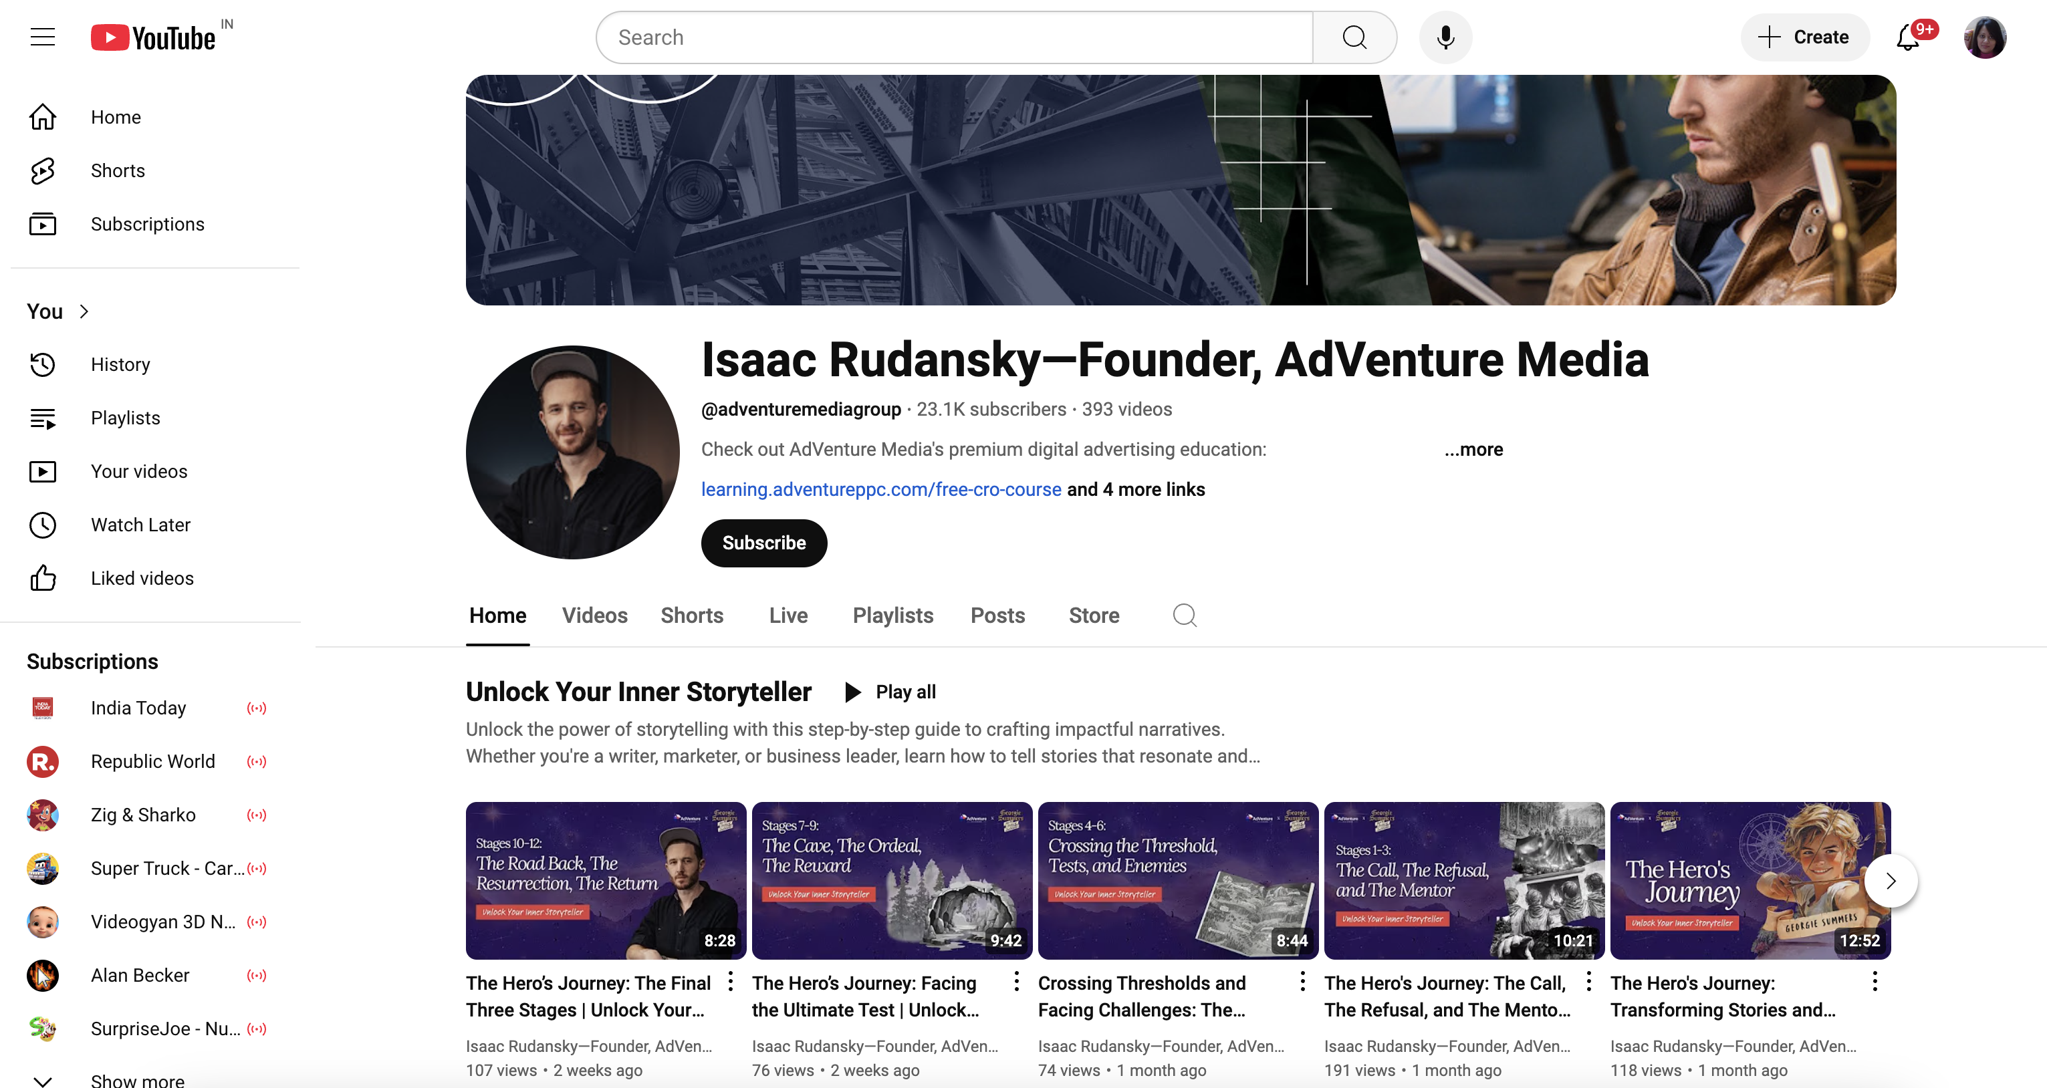Open the hamburger navigation menu
The width and height of the screenshot is (2047, 1088).
(42, 37)
